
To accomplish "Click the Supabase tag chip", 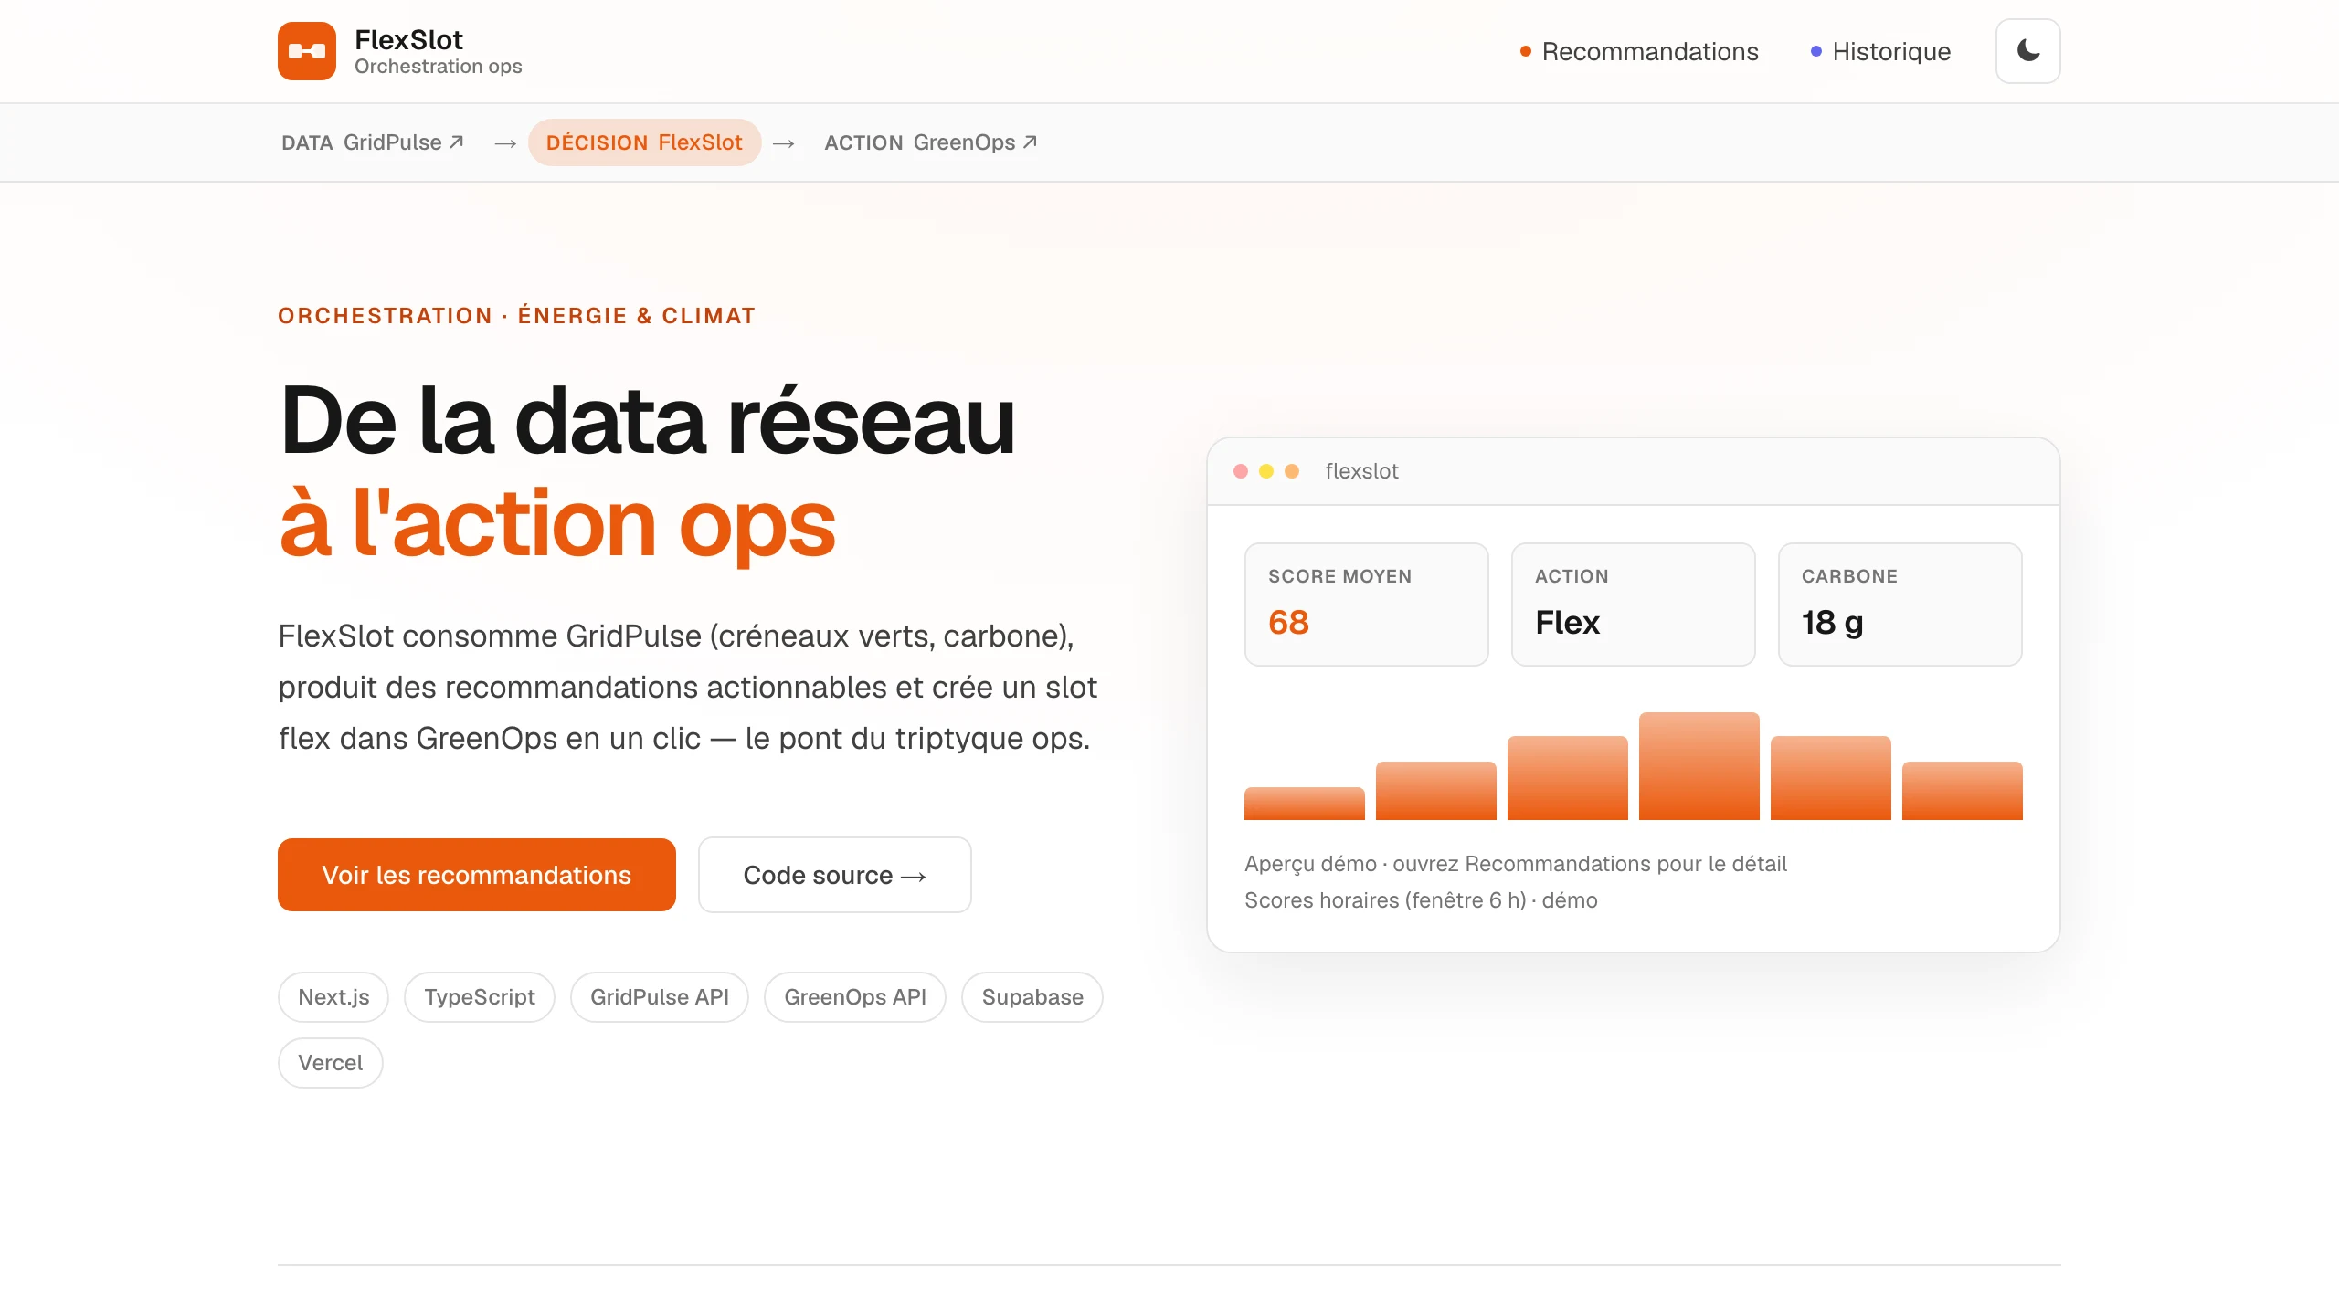I will (1032, 997).
